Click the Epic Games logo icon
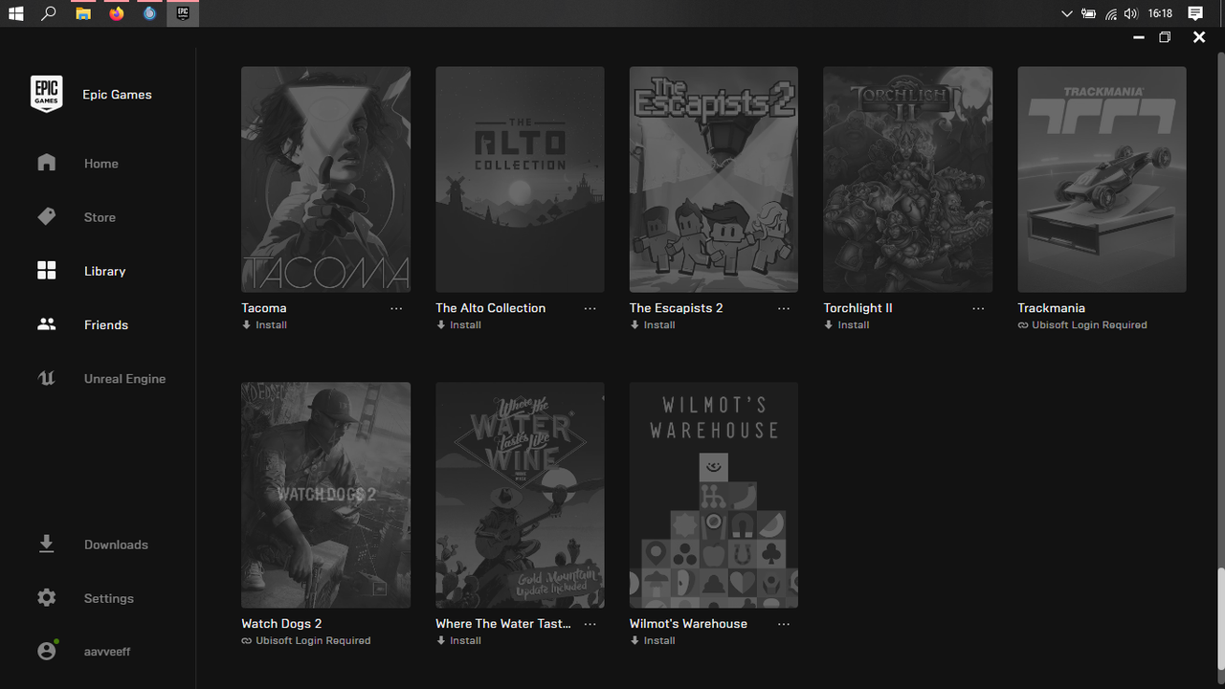Image resolution: width=1225 pixels, height=689 pixels. pyautogui.click(x=46, y=94)
